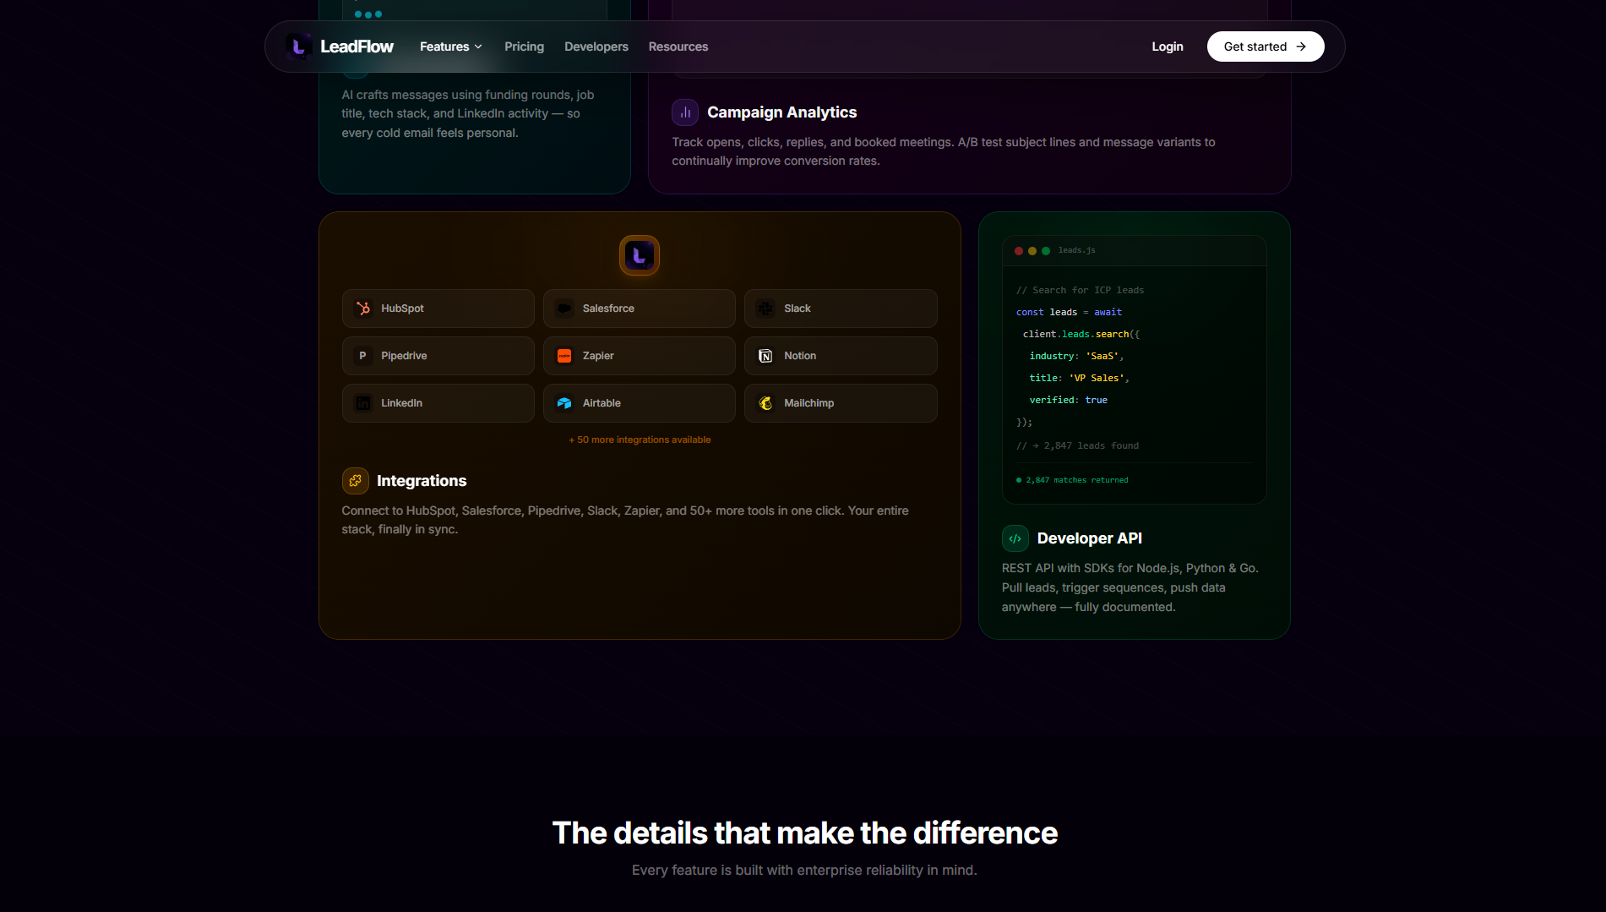Open the Resources nav link

point(678,46)
